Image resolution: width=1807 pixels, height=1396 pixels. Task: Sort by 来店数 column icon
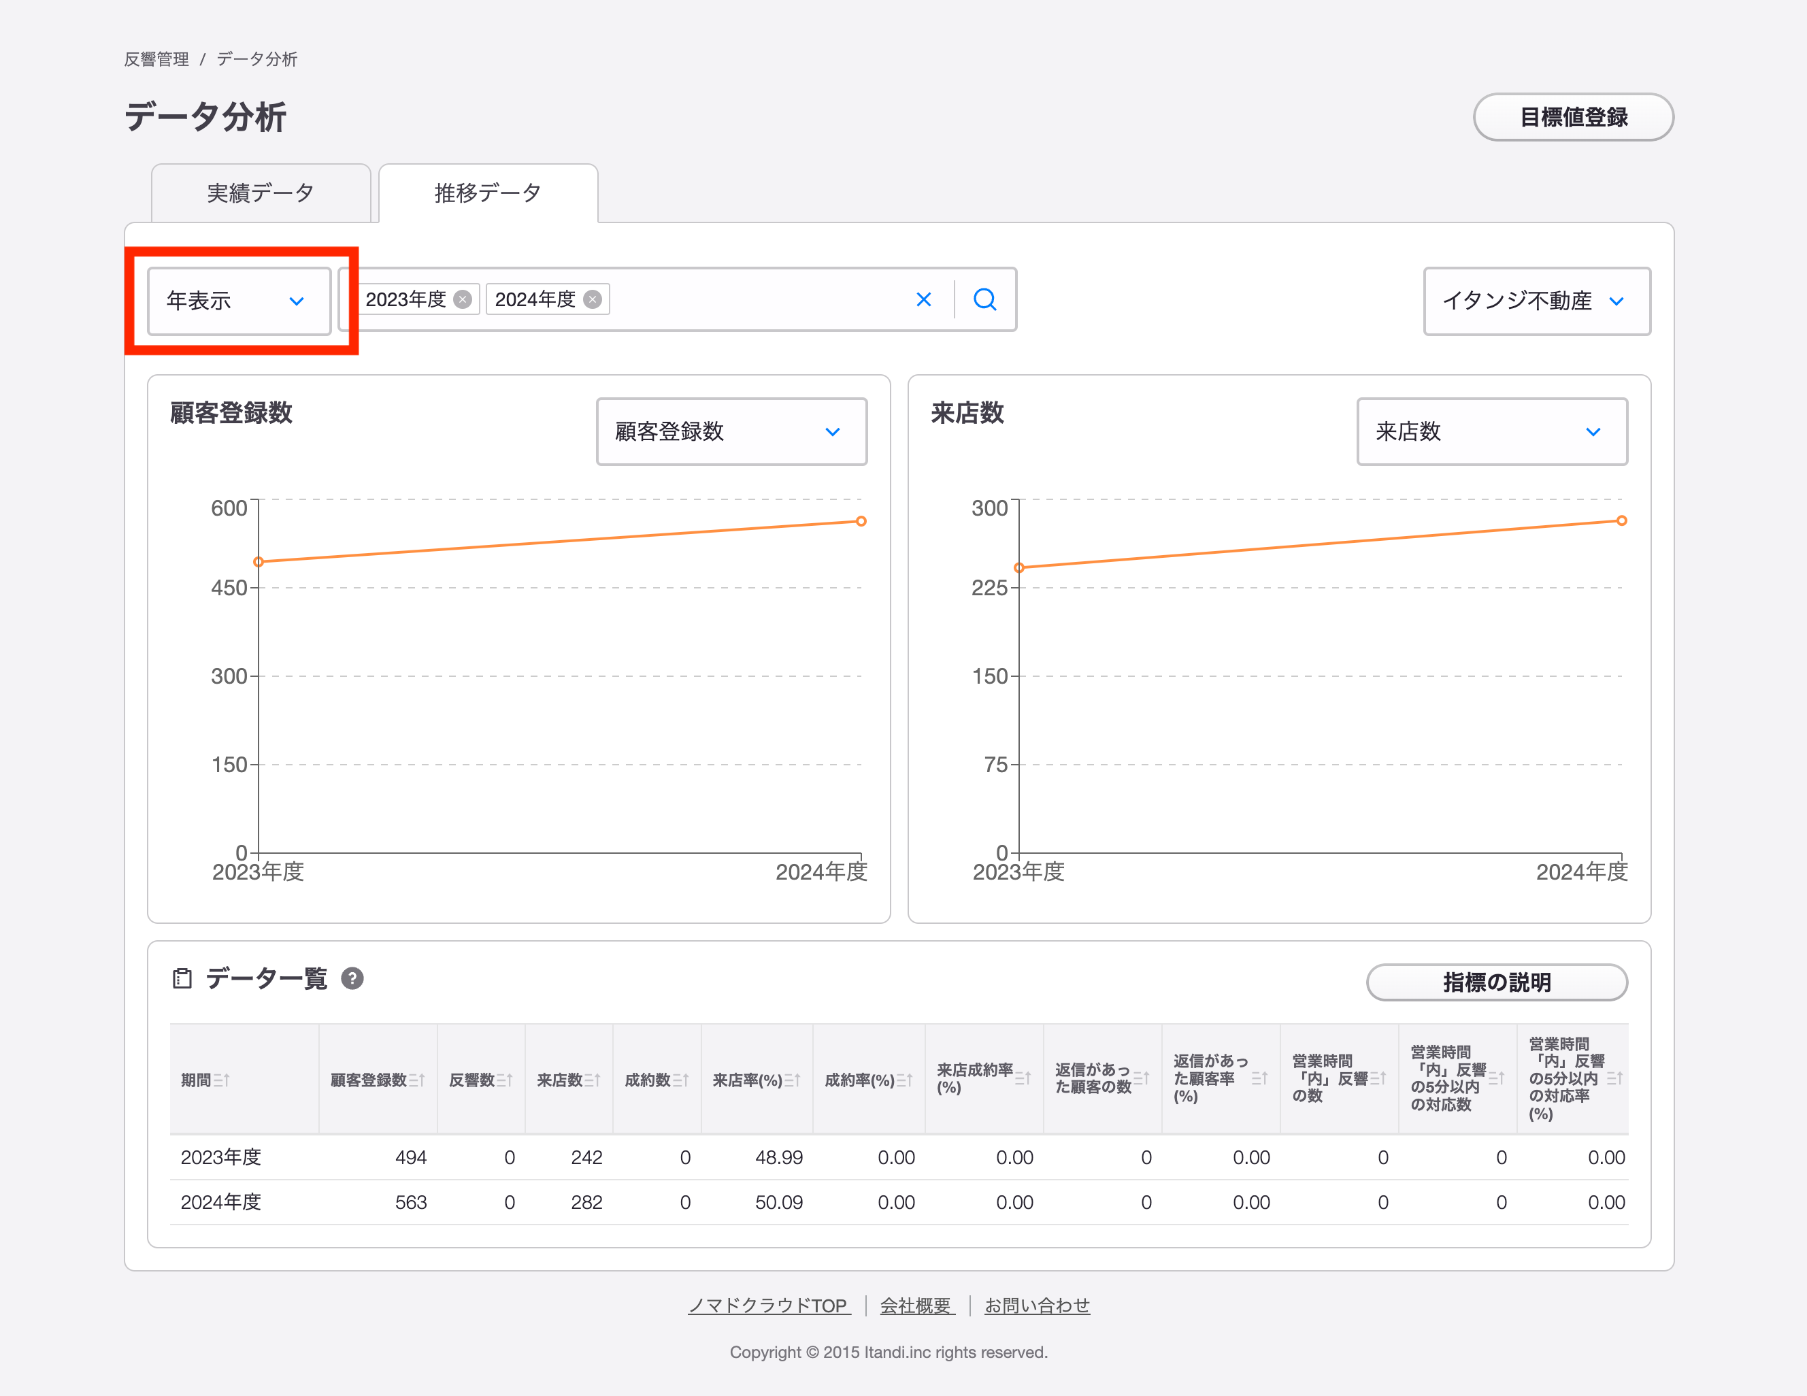[x=592, y=1080]
